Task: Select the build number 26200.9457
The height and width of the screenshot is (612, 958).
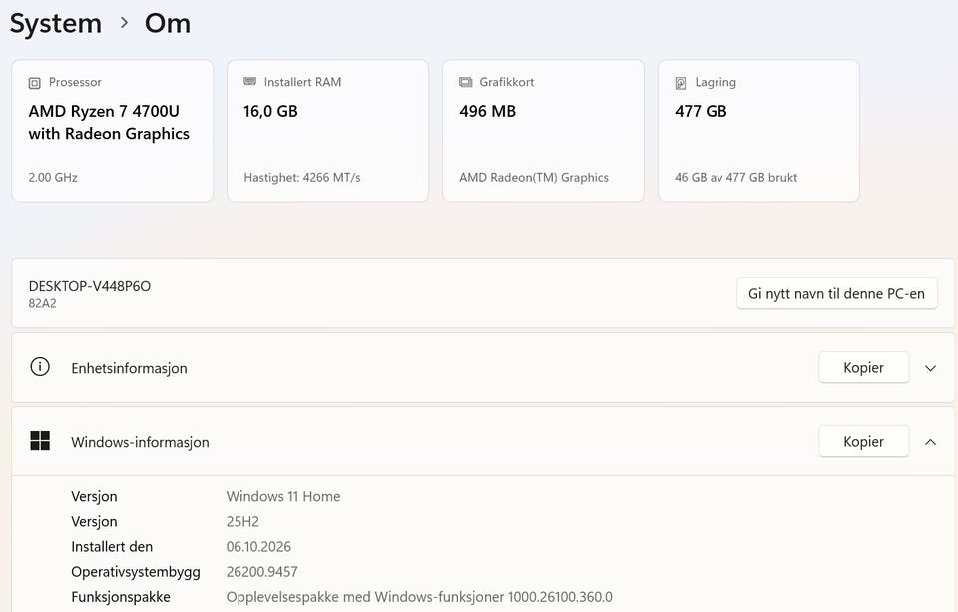Action: tap(262, 572)
